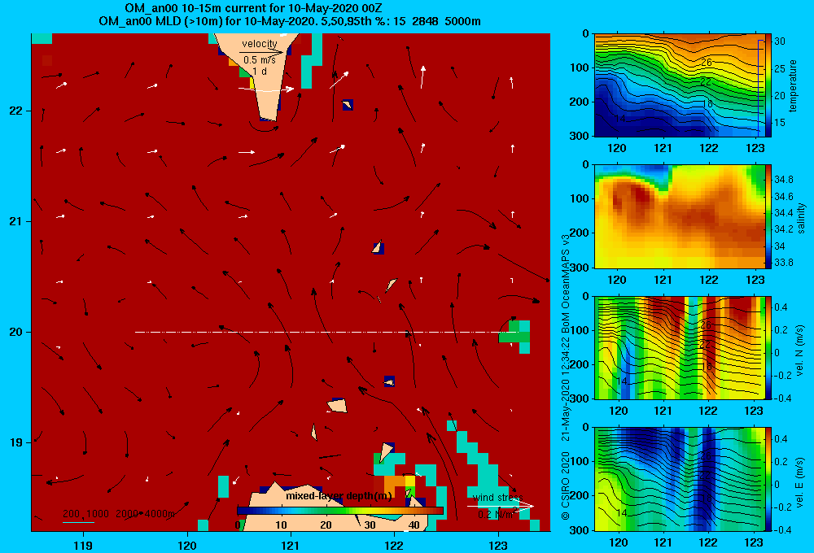The height and width of the screenshot is (553, 814).
Task: Click the vertical 'temperature' axis label
Action: [x=793, y=85]
